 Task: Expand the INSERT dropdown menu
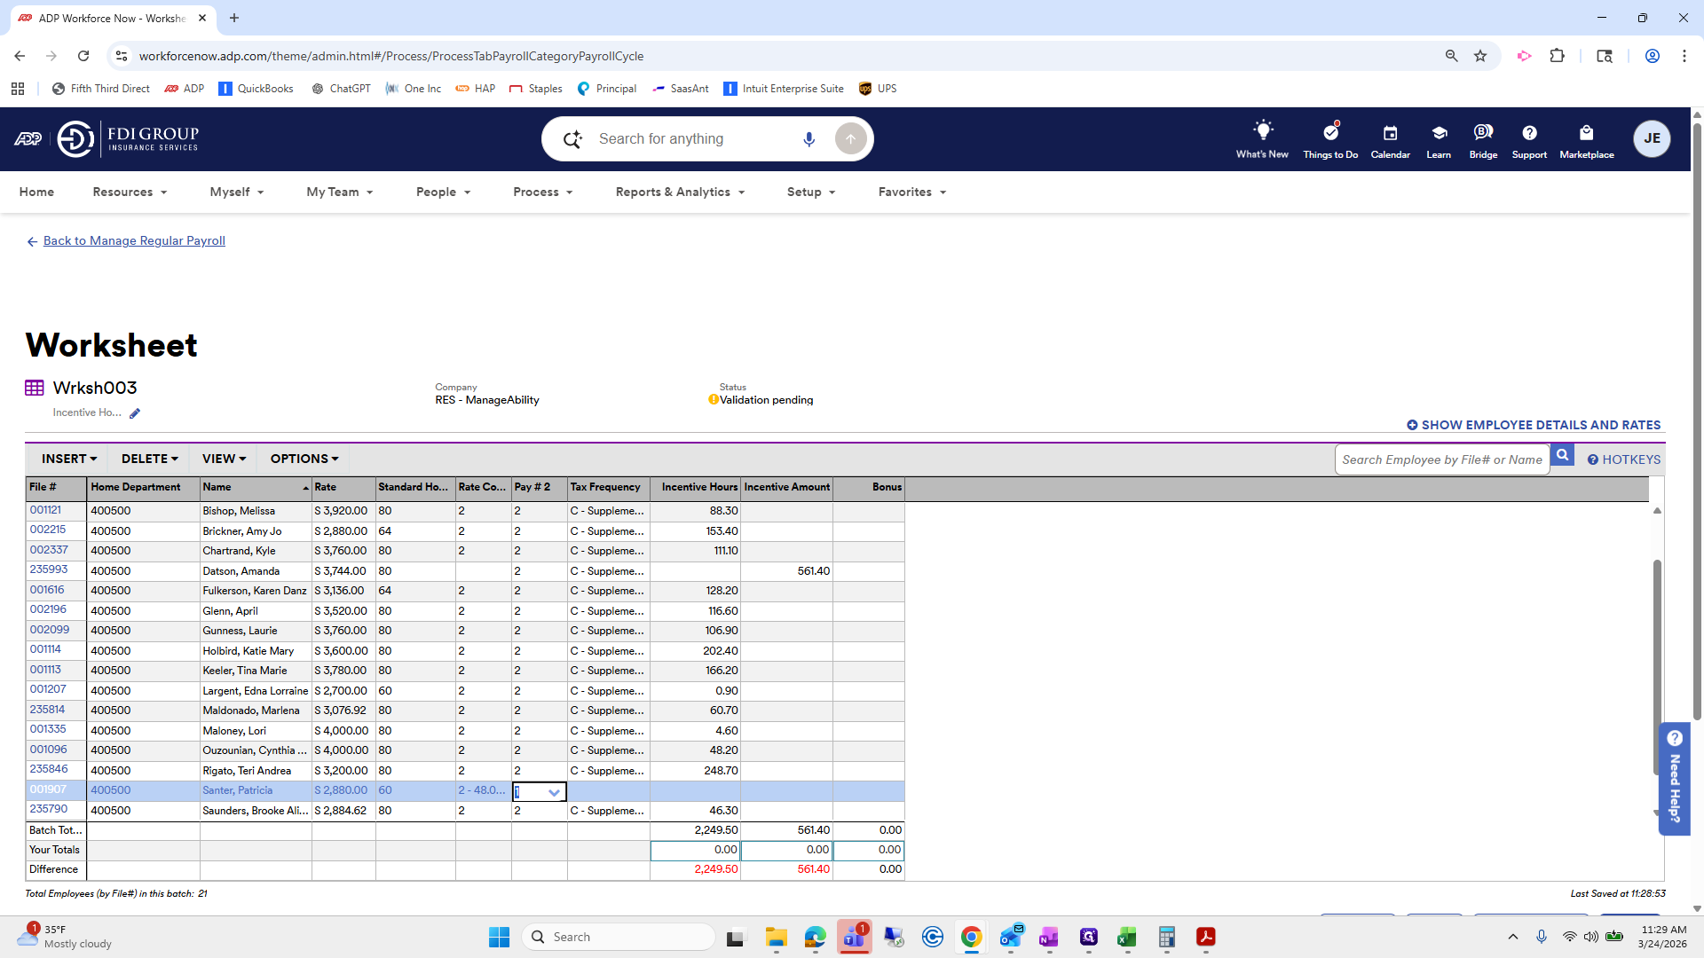pyautogui.click(x=69, y=459)
